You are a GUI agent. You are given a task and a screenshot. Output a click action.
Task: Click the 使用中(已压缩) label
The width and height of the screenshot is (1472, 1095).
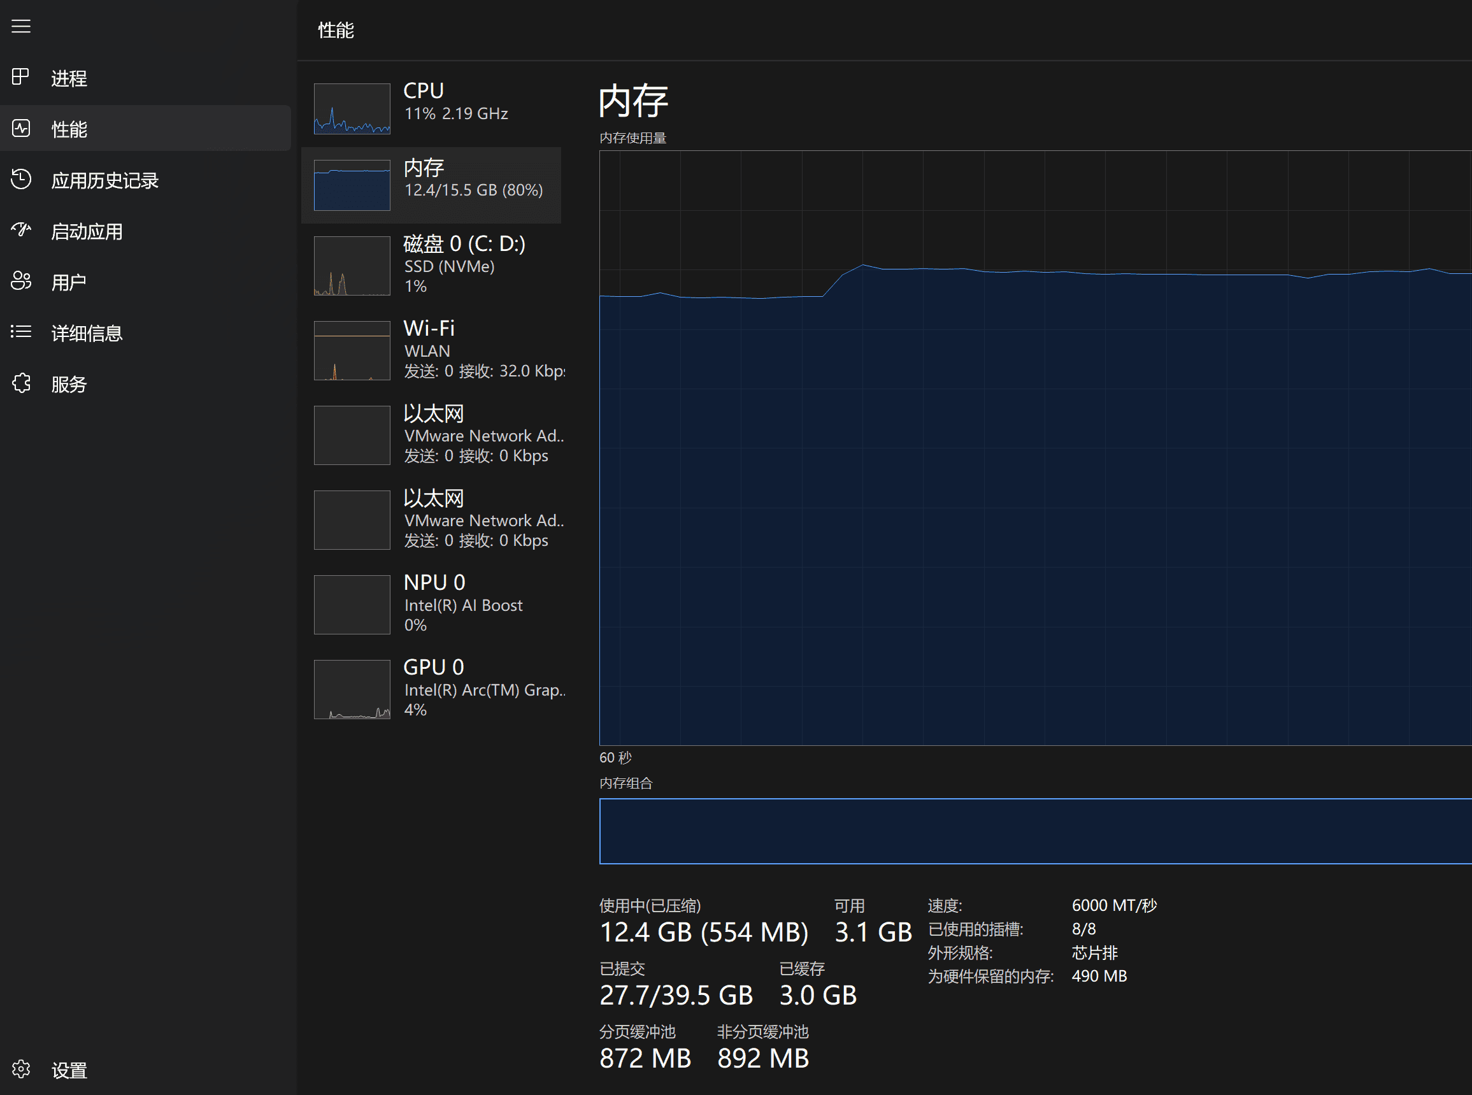[650, 906]
